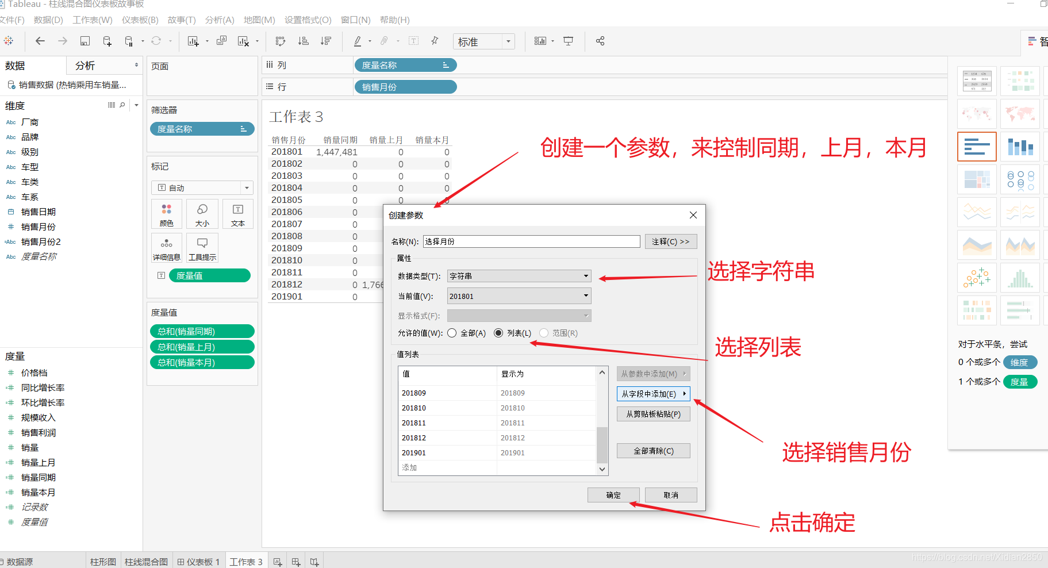Click the Tableau logo start page icon
1048x568 pixels.
[x=9, y=41]
